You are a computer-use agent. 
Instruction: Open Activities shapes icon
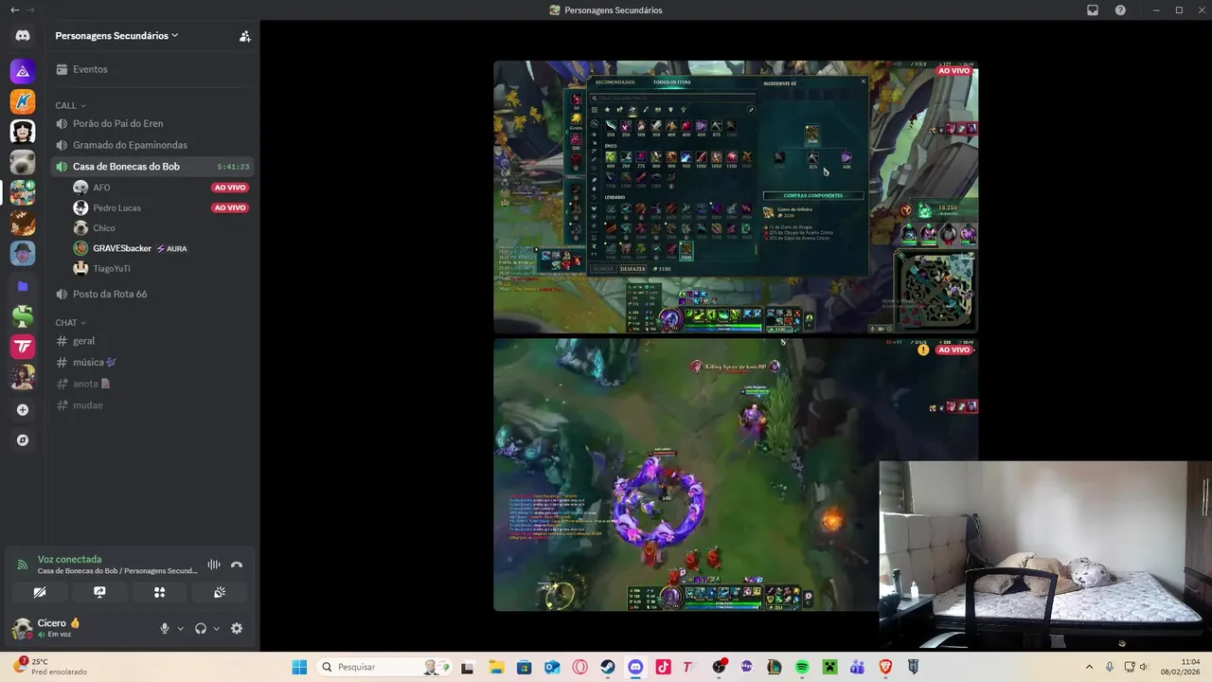point(159,592)
